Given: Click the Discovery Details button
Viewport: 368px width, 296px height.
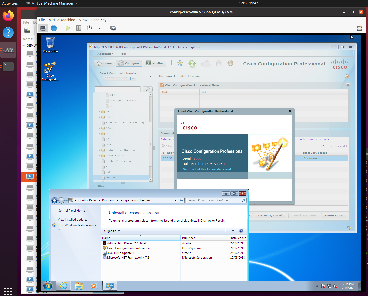Looking at the screenshot, I should (x=271, y=216).
